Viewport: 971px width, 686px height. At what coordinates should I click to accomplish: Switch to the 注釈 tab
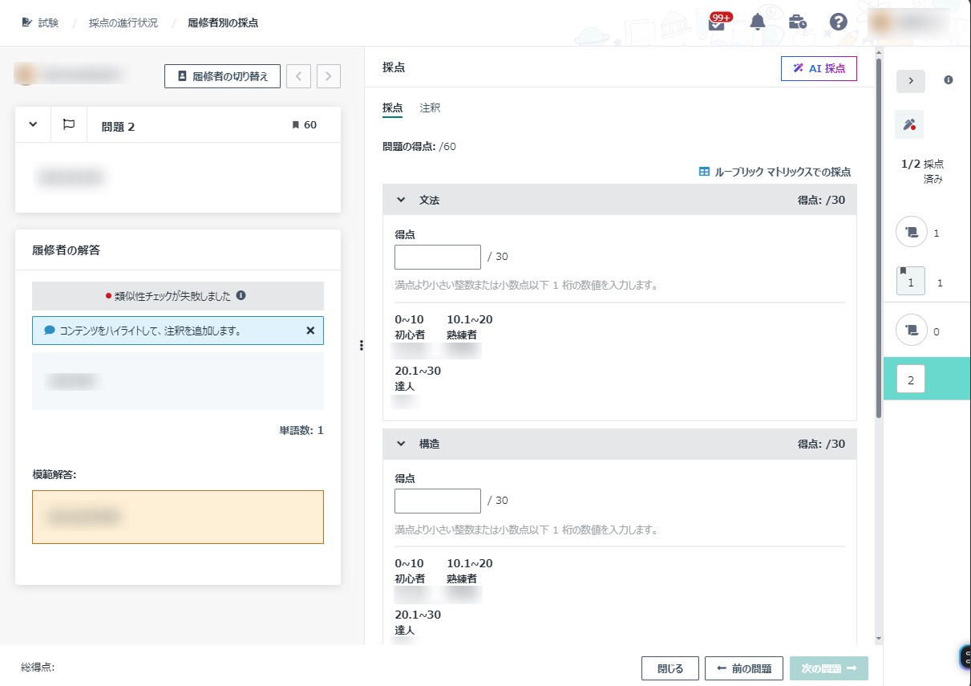pos(430,108)
